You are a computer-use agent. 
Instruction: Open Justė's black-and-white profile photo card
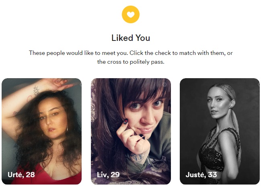[220, 131]
